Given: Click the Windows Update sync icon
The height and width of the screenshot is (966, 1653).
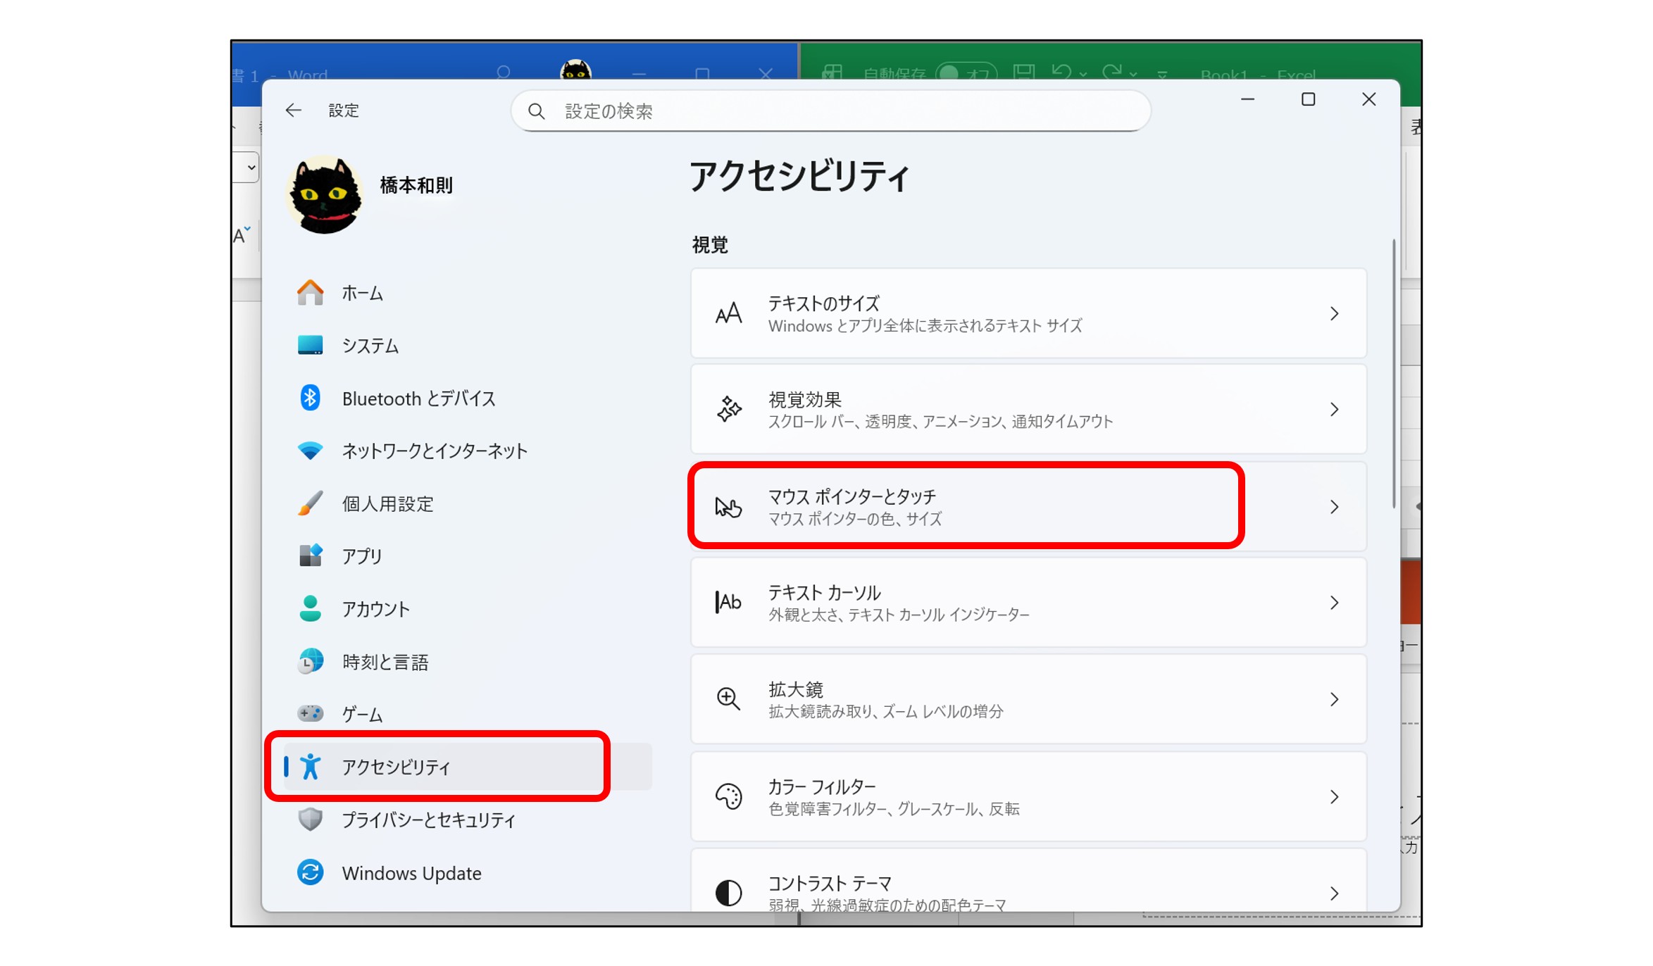Looking at the screenshot, I should pyautogui.click(x=310, y=872).
